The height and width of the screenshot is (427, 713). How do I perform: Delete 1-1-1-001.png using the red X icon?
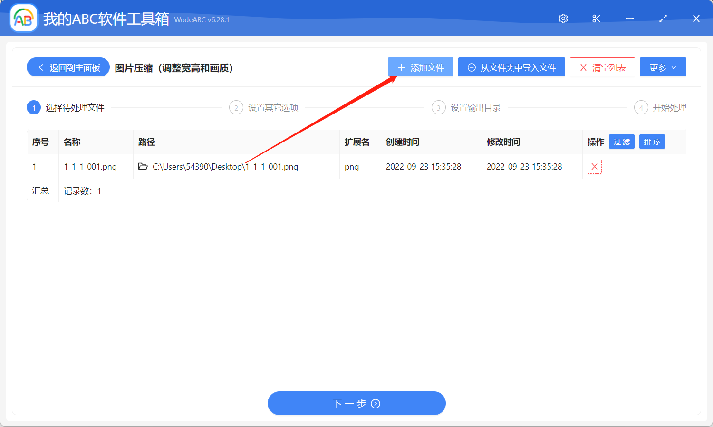coord(594,166)
